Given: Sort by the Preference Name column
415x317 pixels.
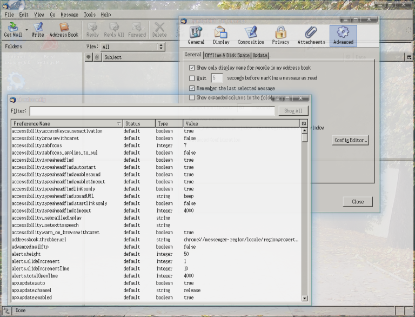Looking at the screenshot, I should click(x=65, y=124).
